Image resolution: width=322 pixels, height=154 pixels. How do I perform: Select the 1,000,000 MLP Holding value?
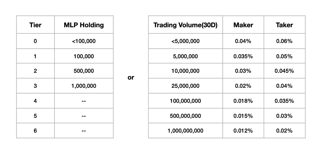84,86
